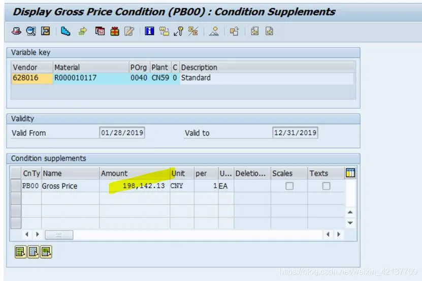Click the green arrow toolbar icon

pyautogui.click(x=83, y=31)
